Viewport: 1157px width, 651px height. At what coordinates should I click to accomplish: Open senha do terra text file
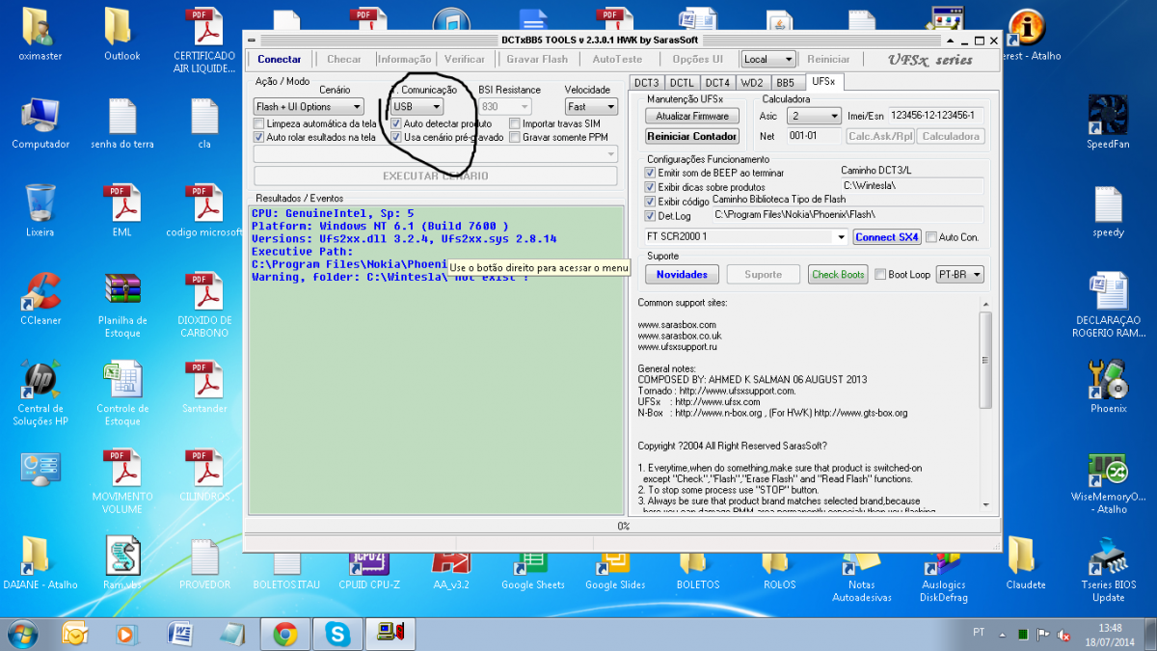pyautogui.click(x=122, y=122)
